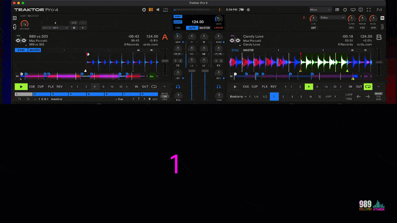The width and height of the screenshot is (397, 223).
Task: Click the Deck A cover art icon
Action: coord(21,40)
